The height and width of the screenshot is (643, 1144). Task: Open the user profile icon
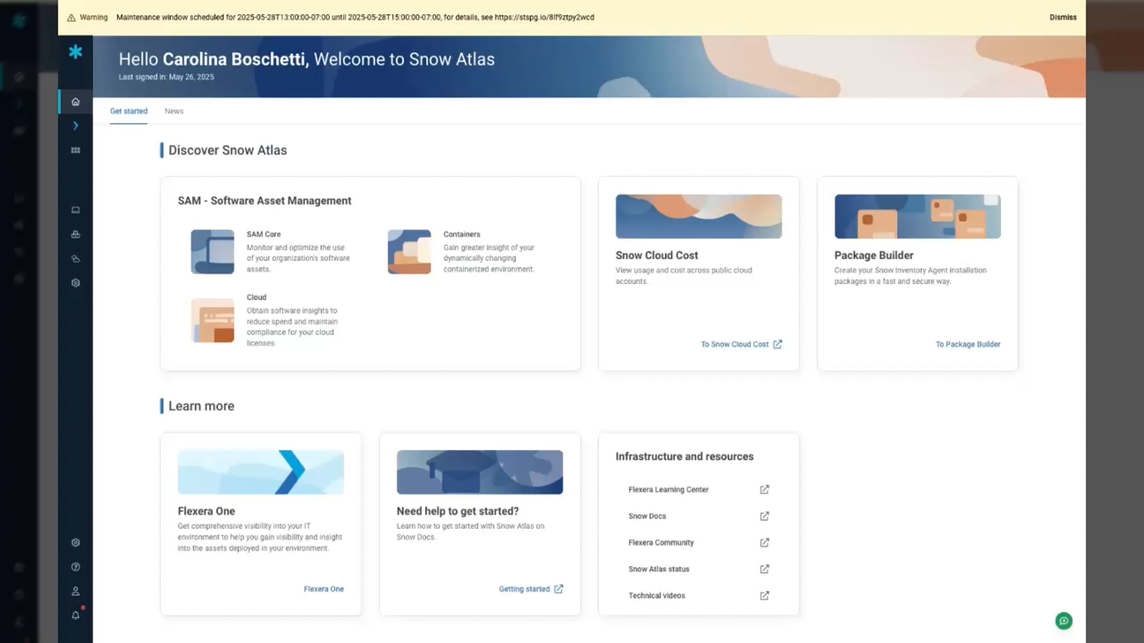(75, 591)
